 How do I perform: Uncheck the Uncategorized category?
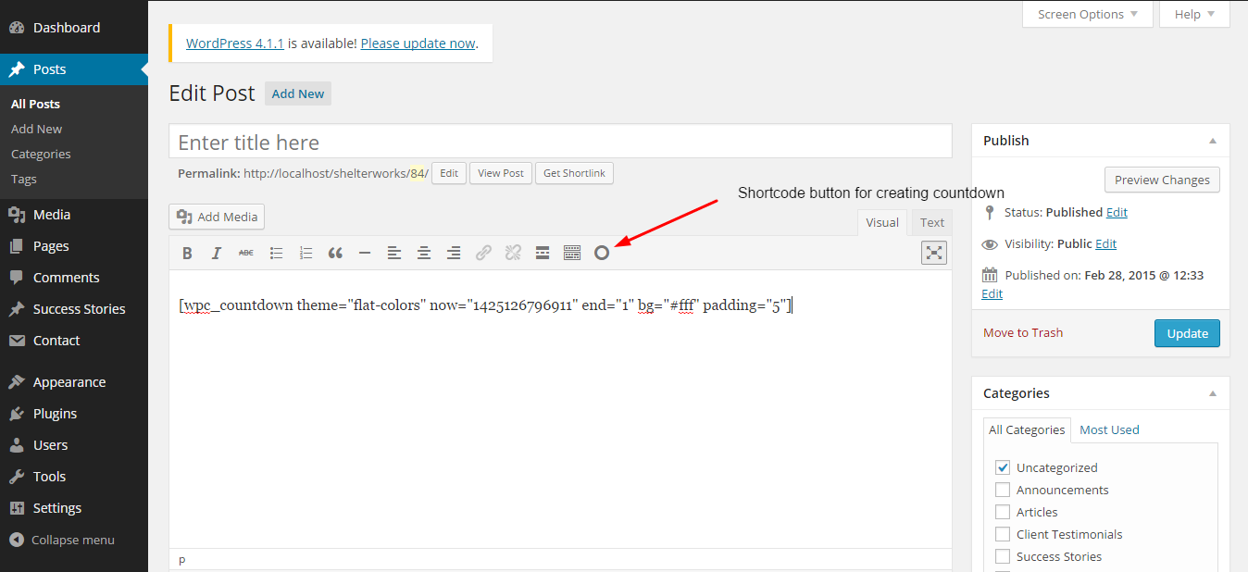click(1003, 467)
